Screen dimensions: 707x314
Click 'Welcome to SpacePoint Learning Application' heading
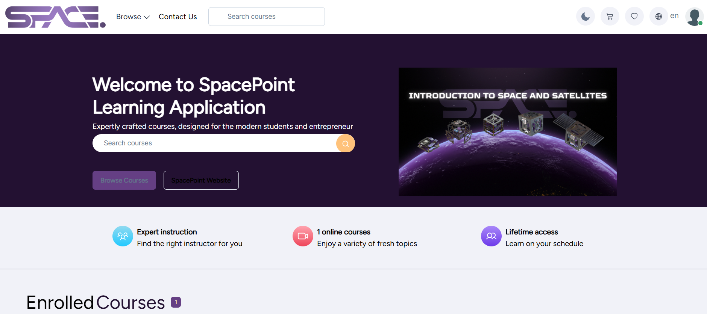[194, 96]
